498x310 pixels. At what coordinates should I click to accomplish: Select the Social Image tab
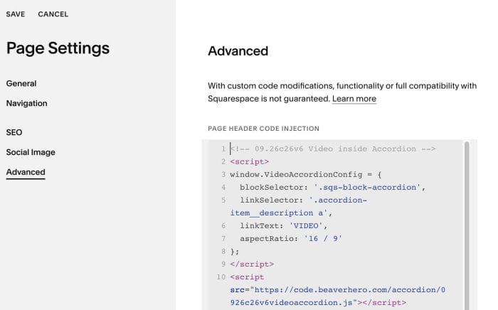[31, 152]
